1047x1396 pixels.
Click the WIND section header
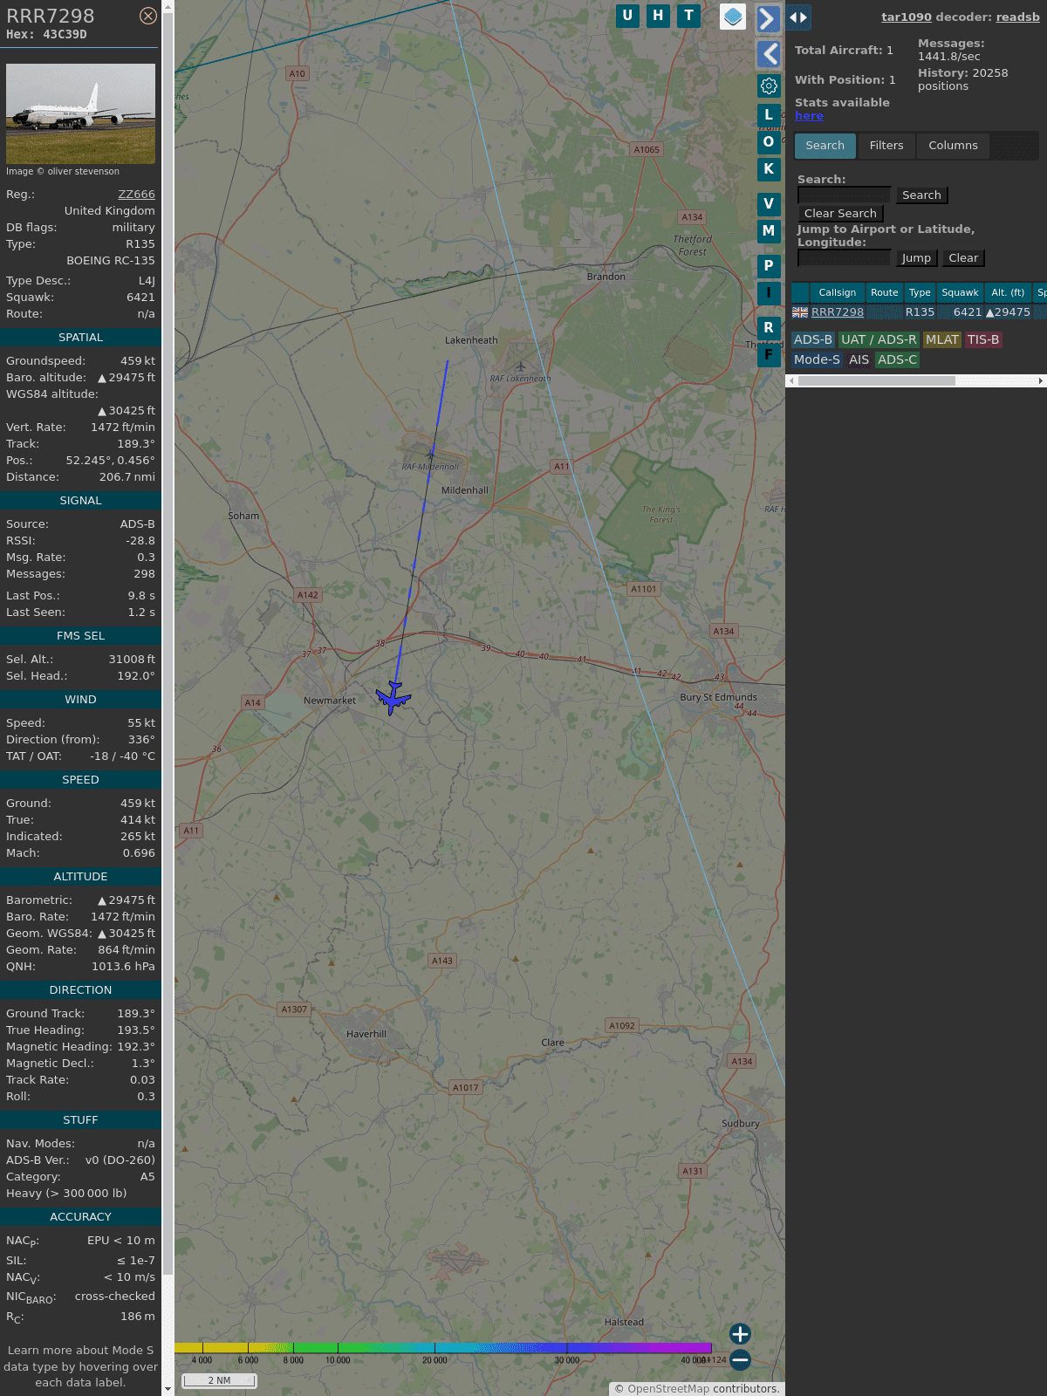[80, 699]
